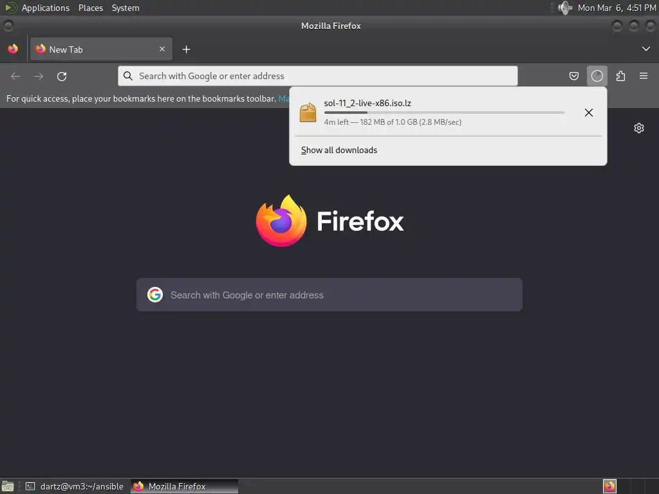659x494 pixels.
Task: Open the Places menu
Action: point(91,8)
